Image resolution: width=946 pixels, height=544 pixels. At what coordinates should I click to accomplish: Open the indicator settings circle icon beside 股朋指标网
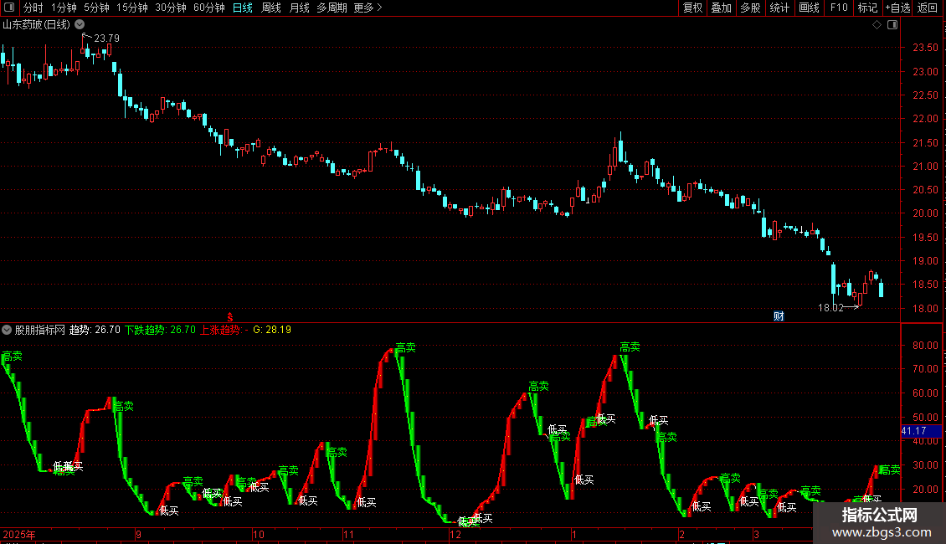pos(7,330)
